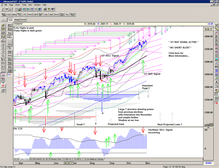
Task: Open the CCI indicator from toolbar
Action: point(9,15)
